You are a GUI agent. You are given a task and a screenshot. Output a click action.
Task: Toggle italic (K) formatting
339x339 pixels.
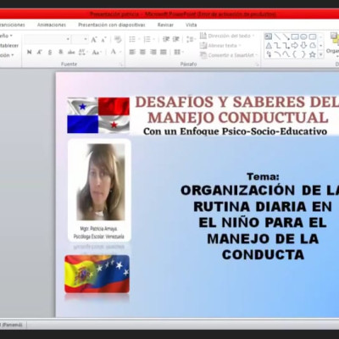point(40,52)
